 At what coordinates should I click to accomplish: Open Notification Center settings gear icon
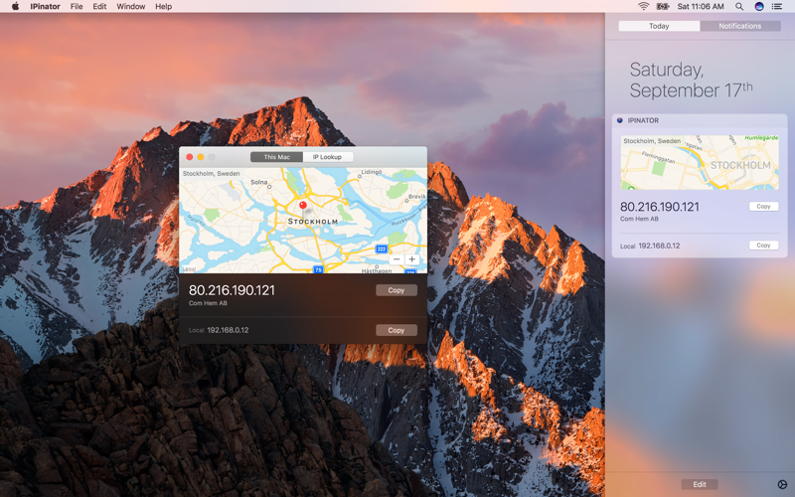pos(782,484)
